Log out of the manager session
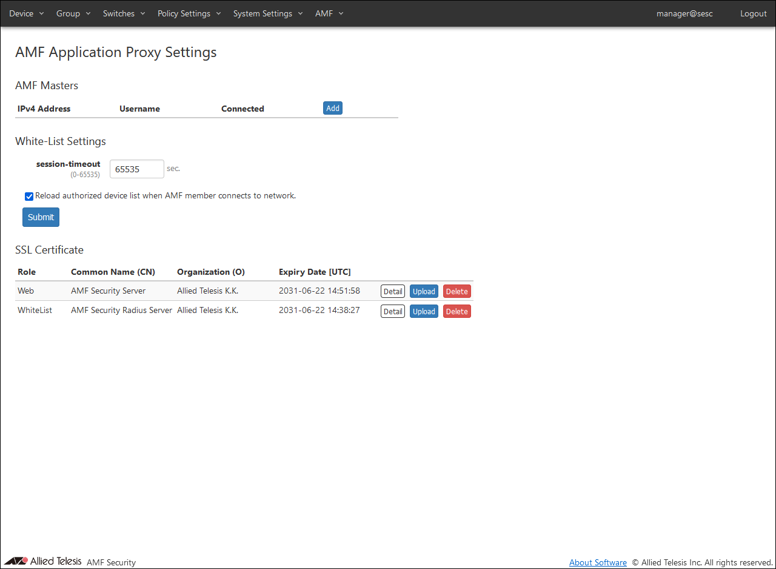 753,13
